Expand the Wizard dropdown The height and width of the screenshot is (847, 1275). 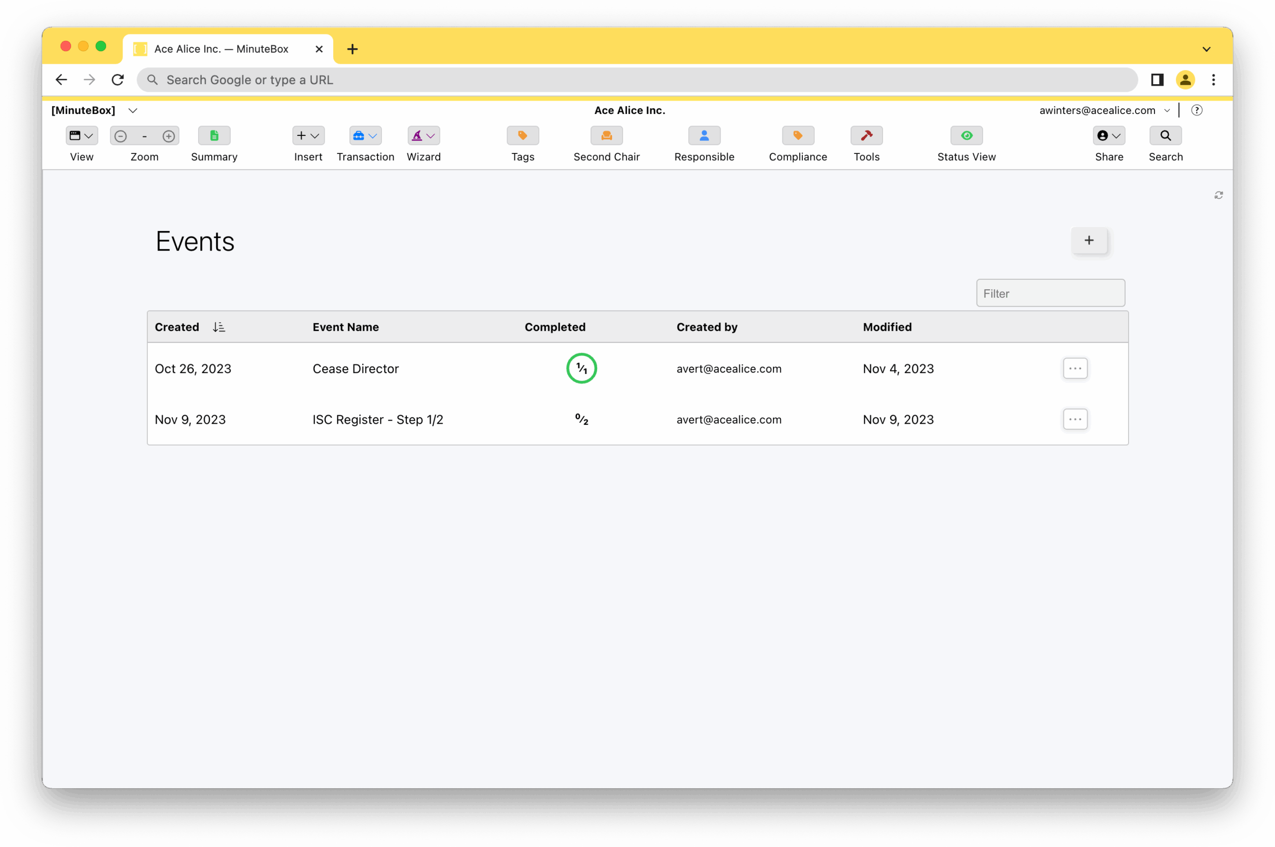423,135
